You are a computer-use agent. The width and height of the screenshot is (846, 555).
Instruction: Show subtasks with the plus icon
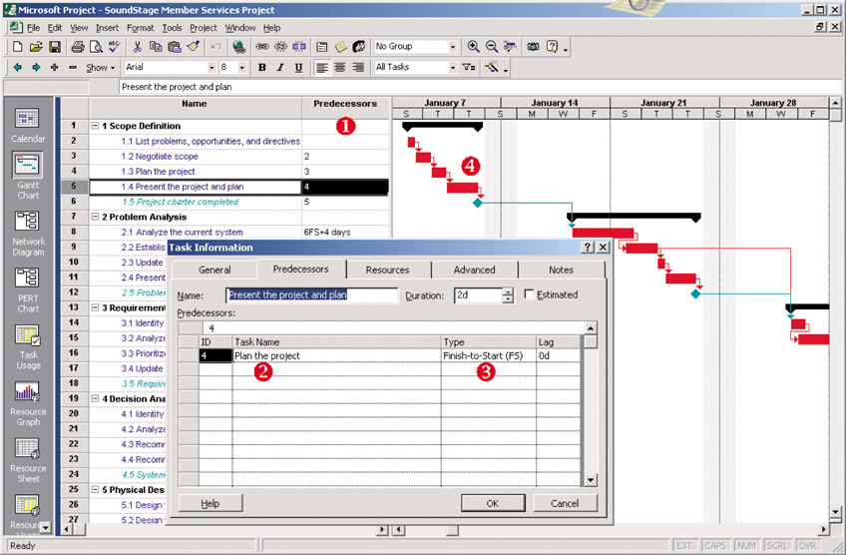[x=54, y=68]
